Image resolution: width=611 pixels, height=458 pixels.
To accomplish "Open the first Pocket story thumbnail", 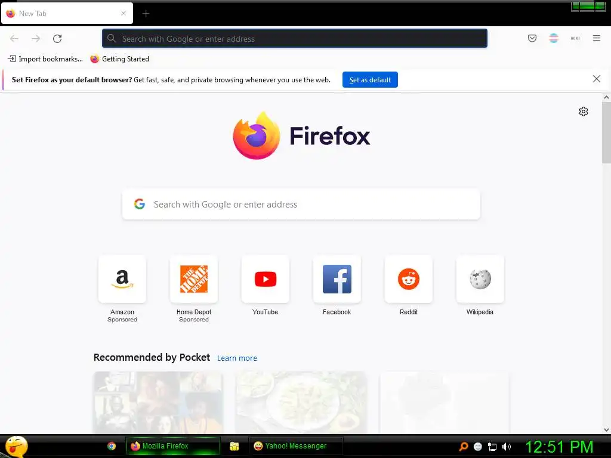I will 158,403.
